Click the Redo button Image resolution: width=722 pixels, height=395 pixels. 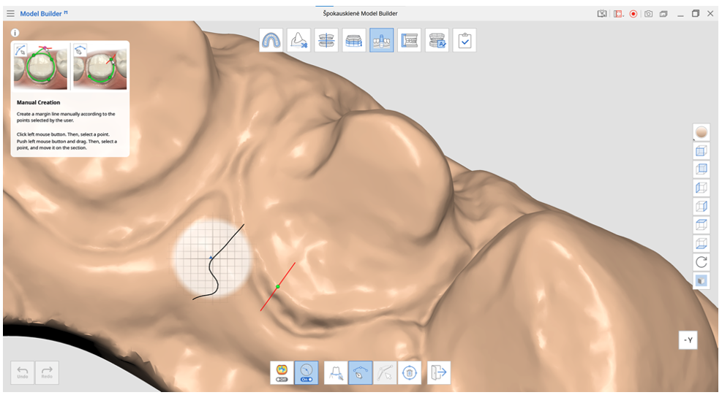[x=47, y=372]
